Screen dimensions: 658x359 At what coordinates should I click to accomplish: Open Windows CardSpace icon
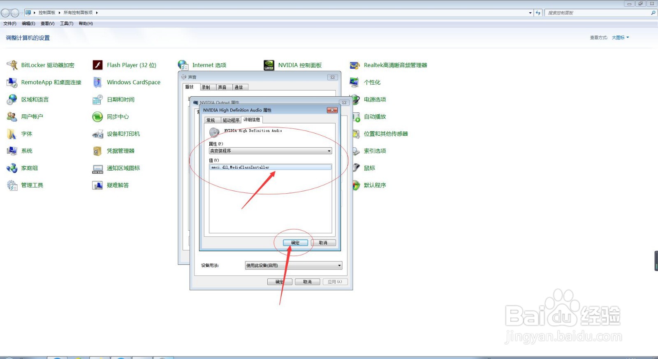(97, 82)
